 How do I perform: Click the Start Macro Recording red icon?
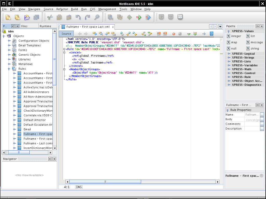(x=174, y=34)
